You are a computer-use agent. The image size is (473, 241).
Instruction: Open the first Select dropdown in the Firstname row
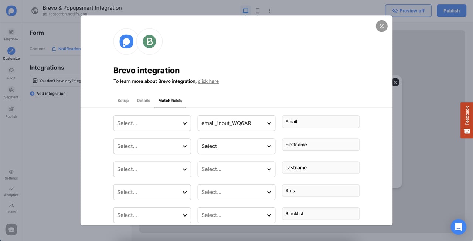[x=152, y=146]
